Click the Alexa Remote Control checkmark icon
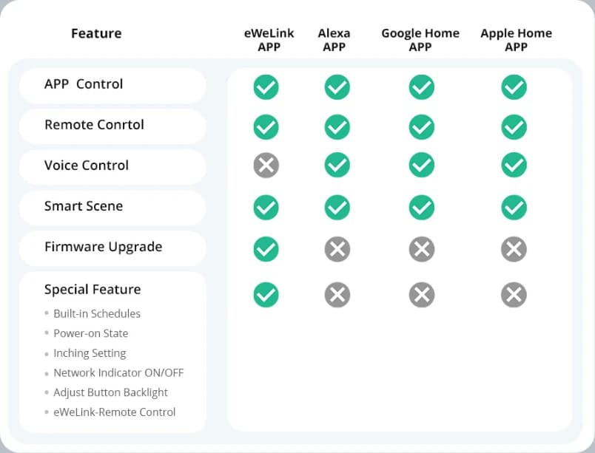This screenshot has height=453, width=595. coord(337,127)
